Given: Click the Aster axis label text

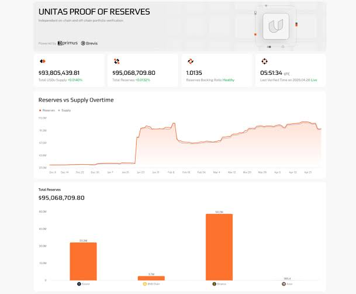Looking at the screenshot, I should pyautogui.click(x=289, y=284).
